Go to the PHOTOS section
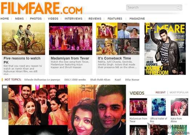Screen dimensions: 190x135 36,19
